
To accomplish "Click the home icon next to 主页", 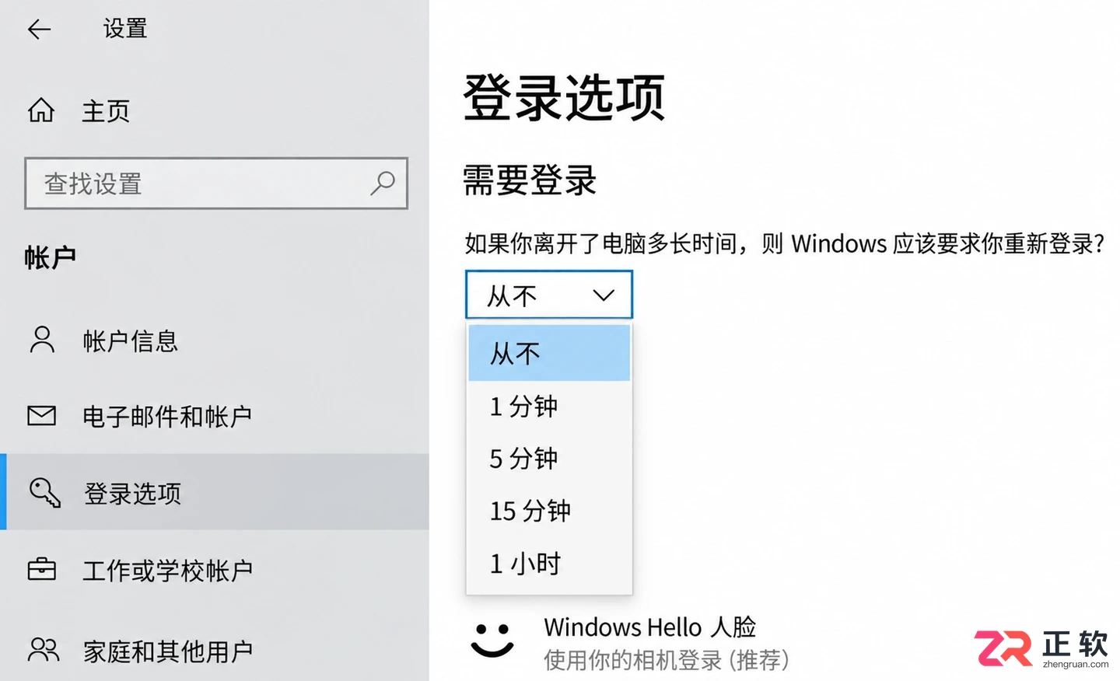I will (41, 110).
